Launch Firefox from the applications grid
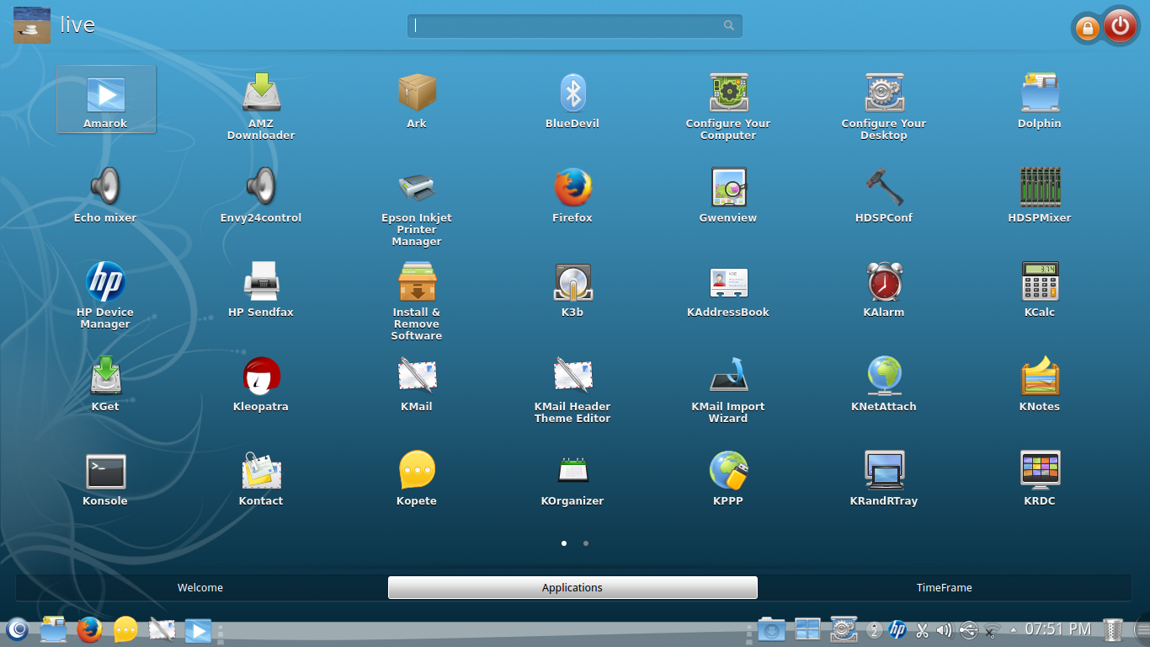 572,194
